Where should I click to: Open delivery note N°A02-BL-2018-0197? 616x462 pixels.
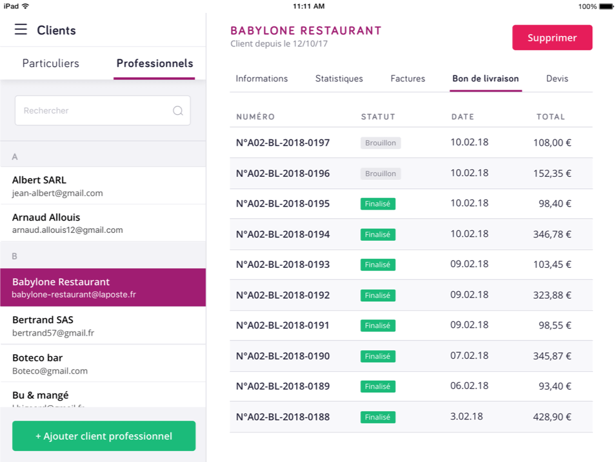tap(283, 143)
